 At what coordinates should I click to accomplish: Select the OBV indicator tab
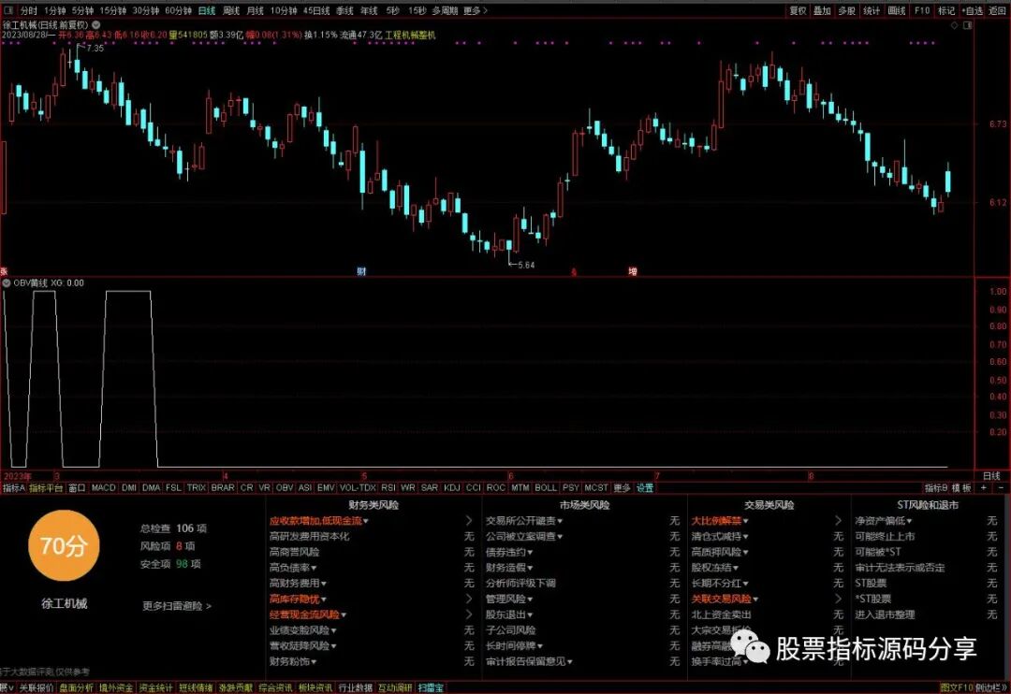click(285, 488)
